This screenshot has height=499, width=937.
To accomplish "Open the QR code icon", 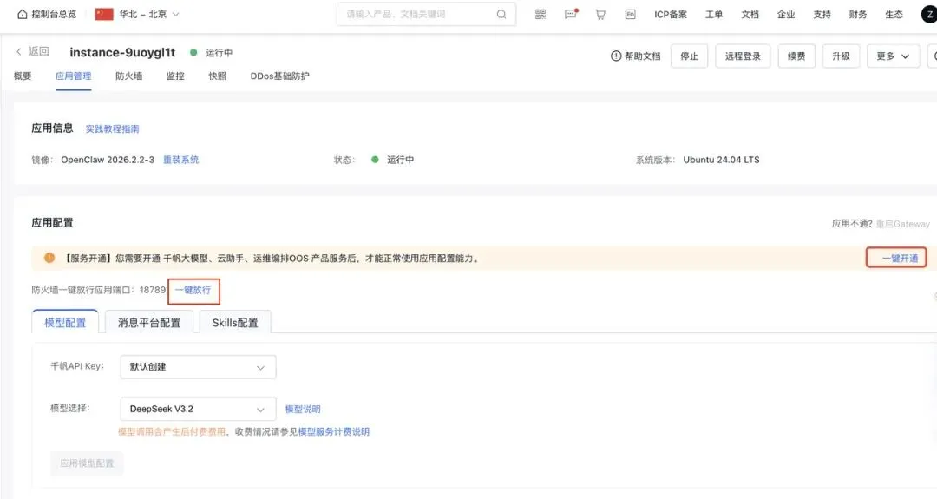I will 541,15.
